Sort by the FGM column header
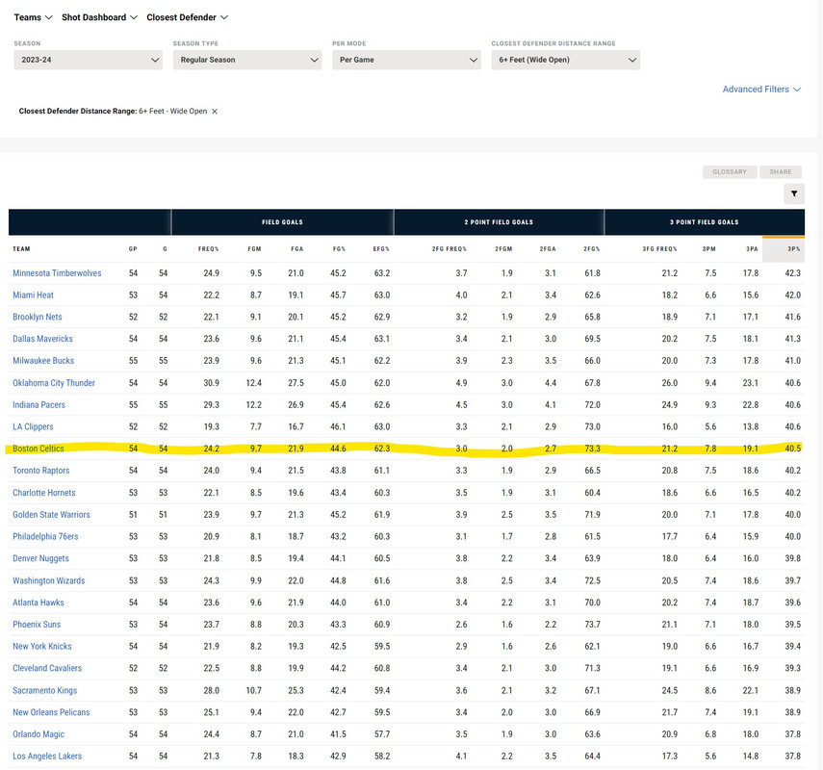Screen dimensions: 823x770 (x=254, y=248)
